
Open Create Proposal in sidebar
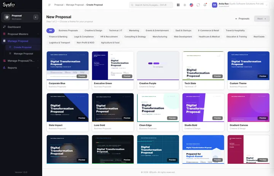tap(22, 47)
